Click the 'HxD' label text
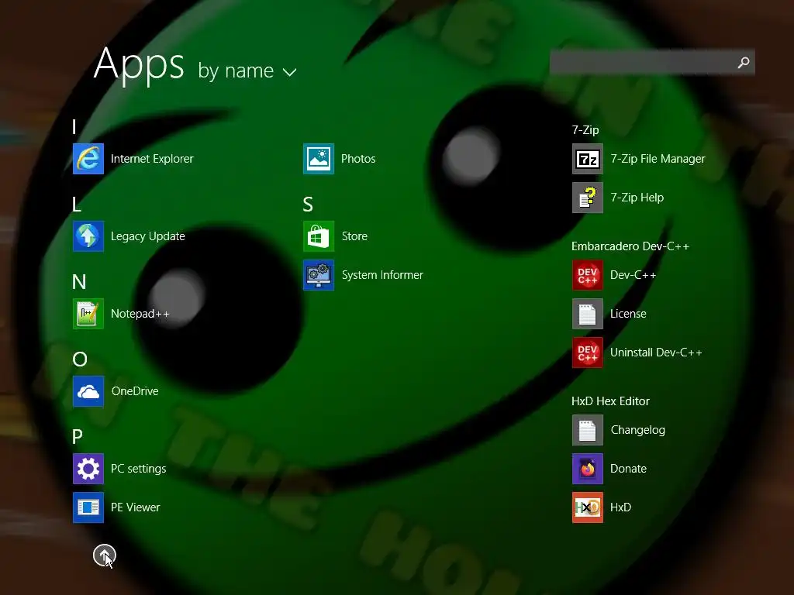The image size is (794, 595). (621, 507)
